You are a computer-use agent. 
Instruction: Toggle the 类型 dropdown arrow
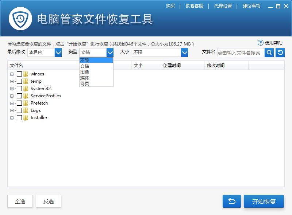click(110, 52)
